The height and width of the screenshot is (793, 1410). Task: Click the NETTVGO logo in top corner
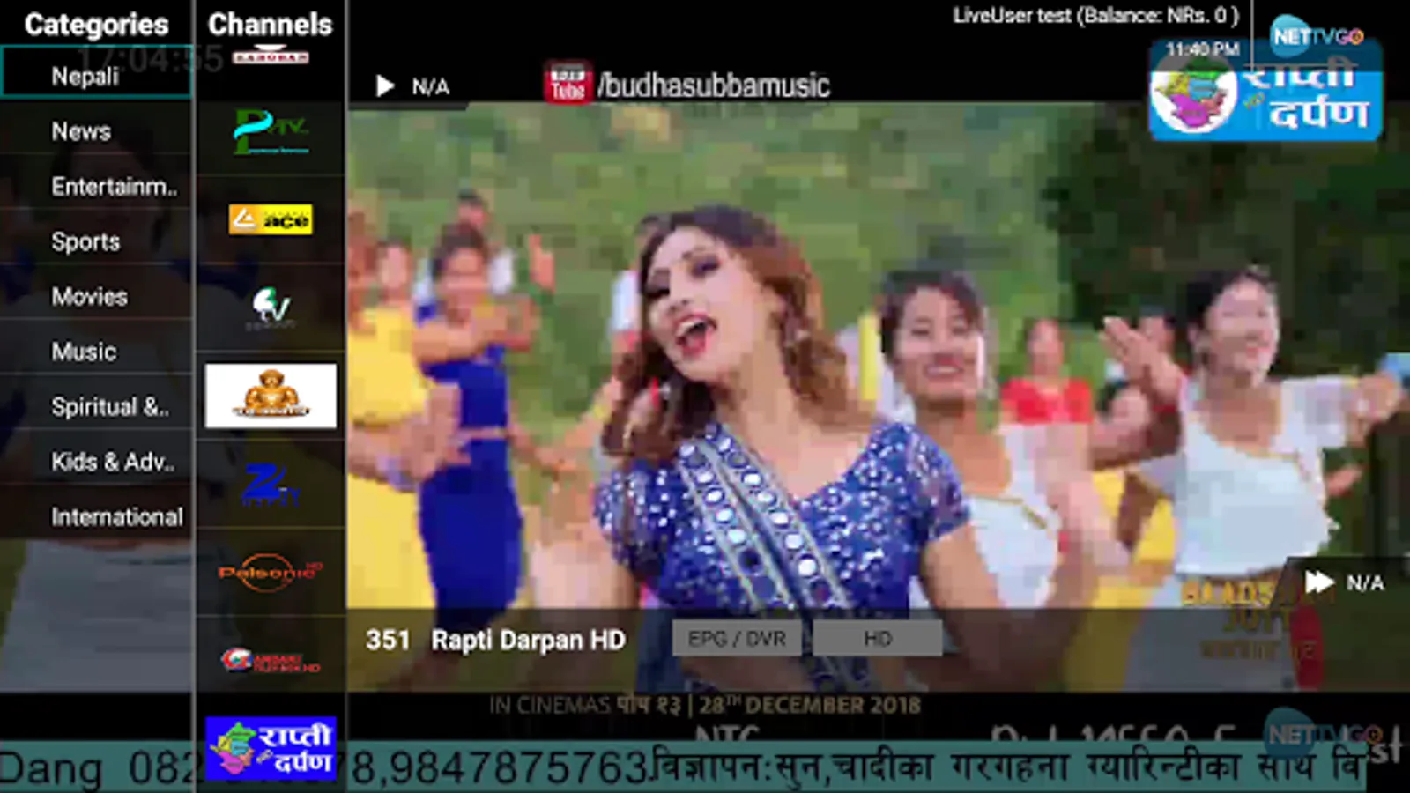pyautogui.click(x=1317, y=35)
